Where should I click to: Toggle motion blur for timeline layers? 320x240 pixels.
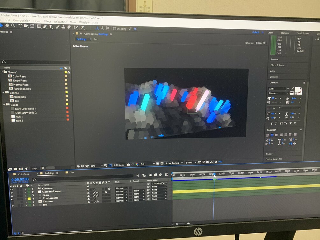160,175
